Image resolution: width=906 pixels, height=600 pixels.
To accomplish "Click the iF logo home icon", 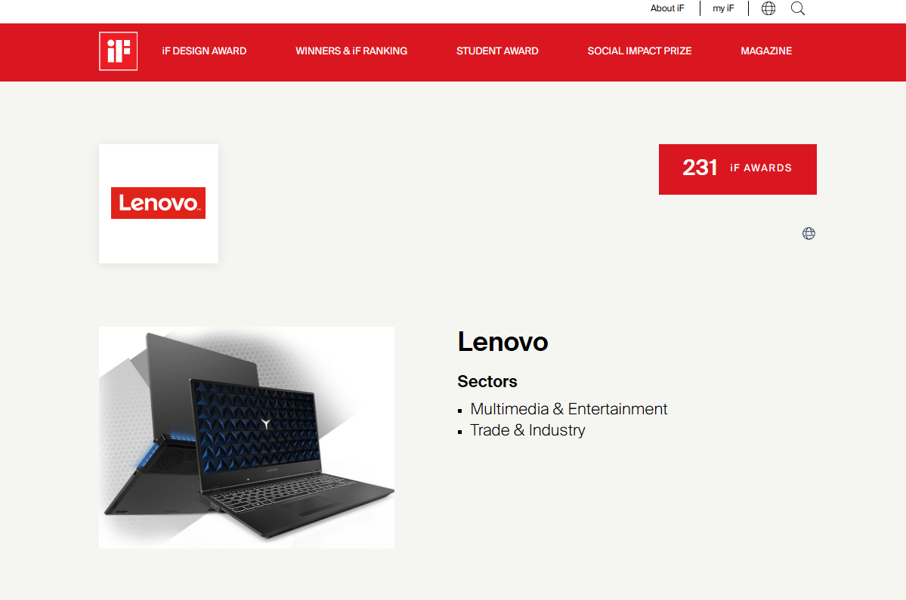I will [118, 51].
